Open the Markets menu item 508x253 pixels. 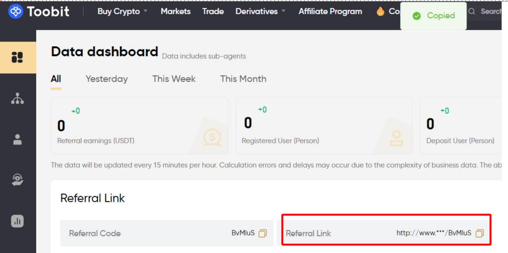[x=176, y=12]
